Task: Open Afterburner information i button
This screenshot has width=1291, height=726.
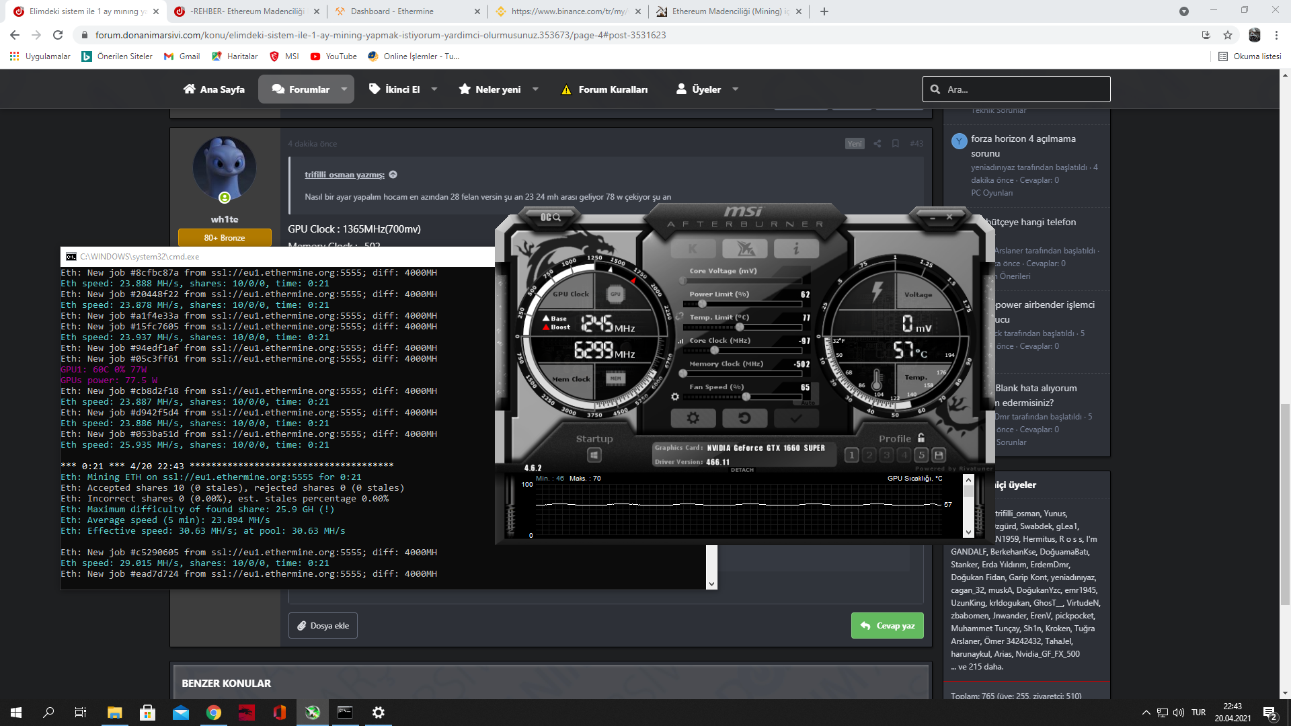Action: tap(796, 249)
